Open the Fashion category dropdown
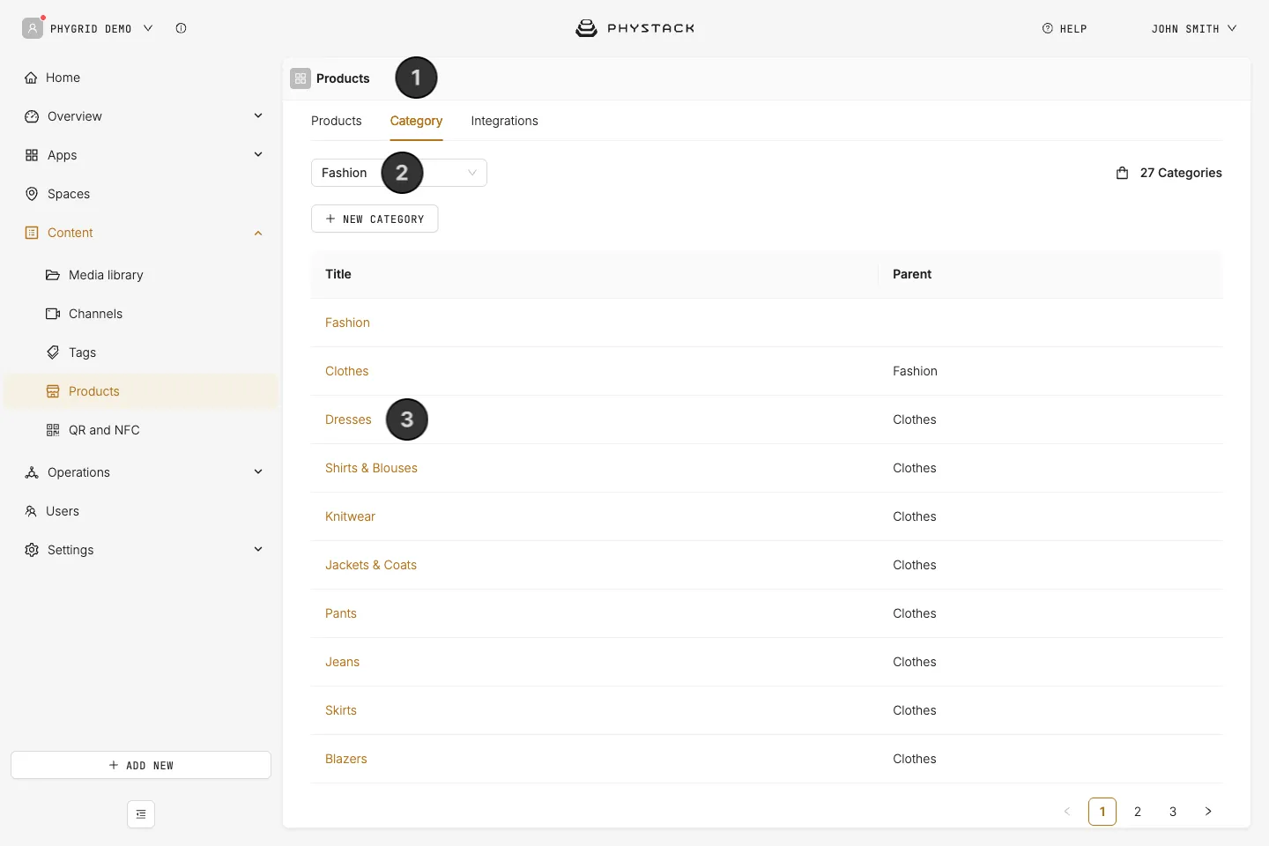1269x846 pixels. pyautogui.click(x=399, y=173)
